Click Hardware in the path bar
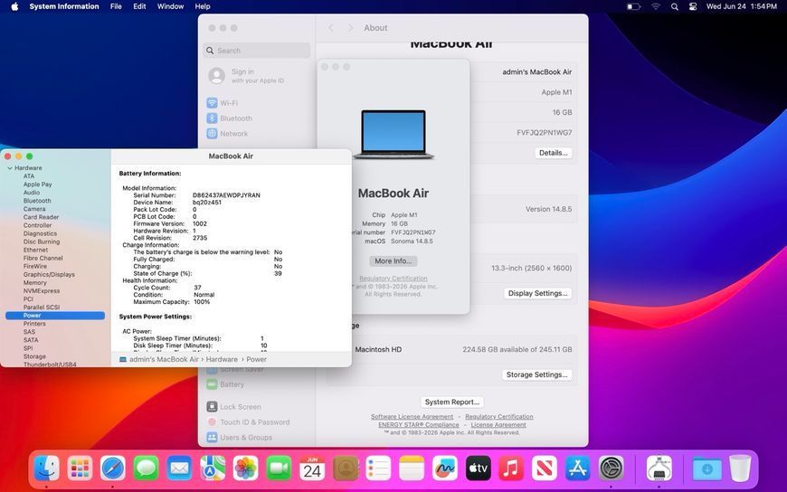 [222, 359]
